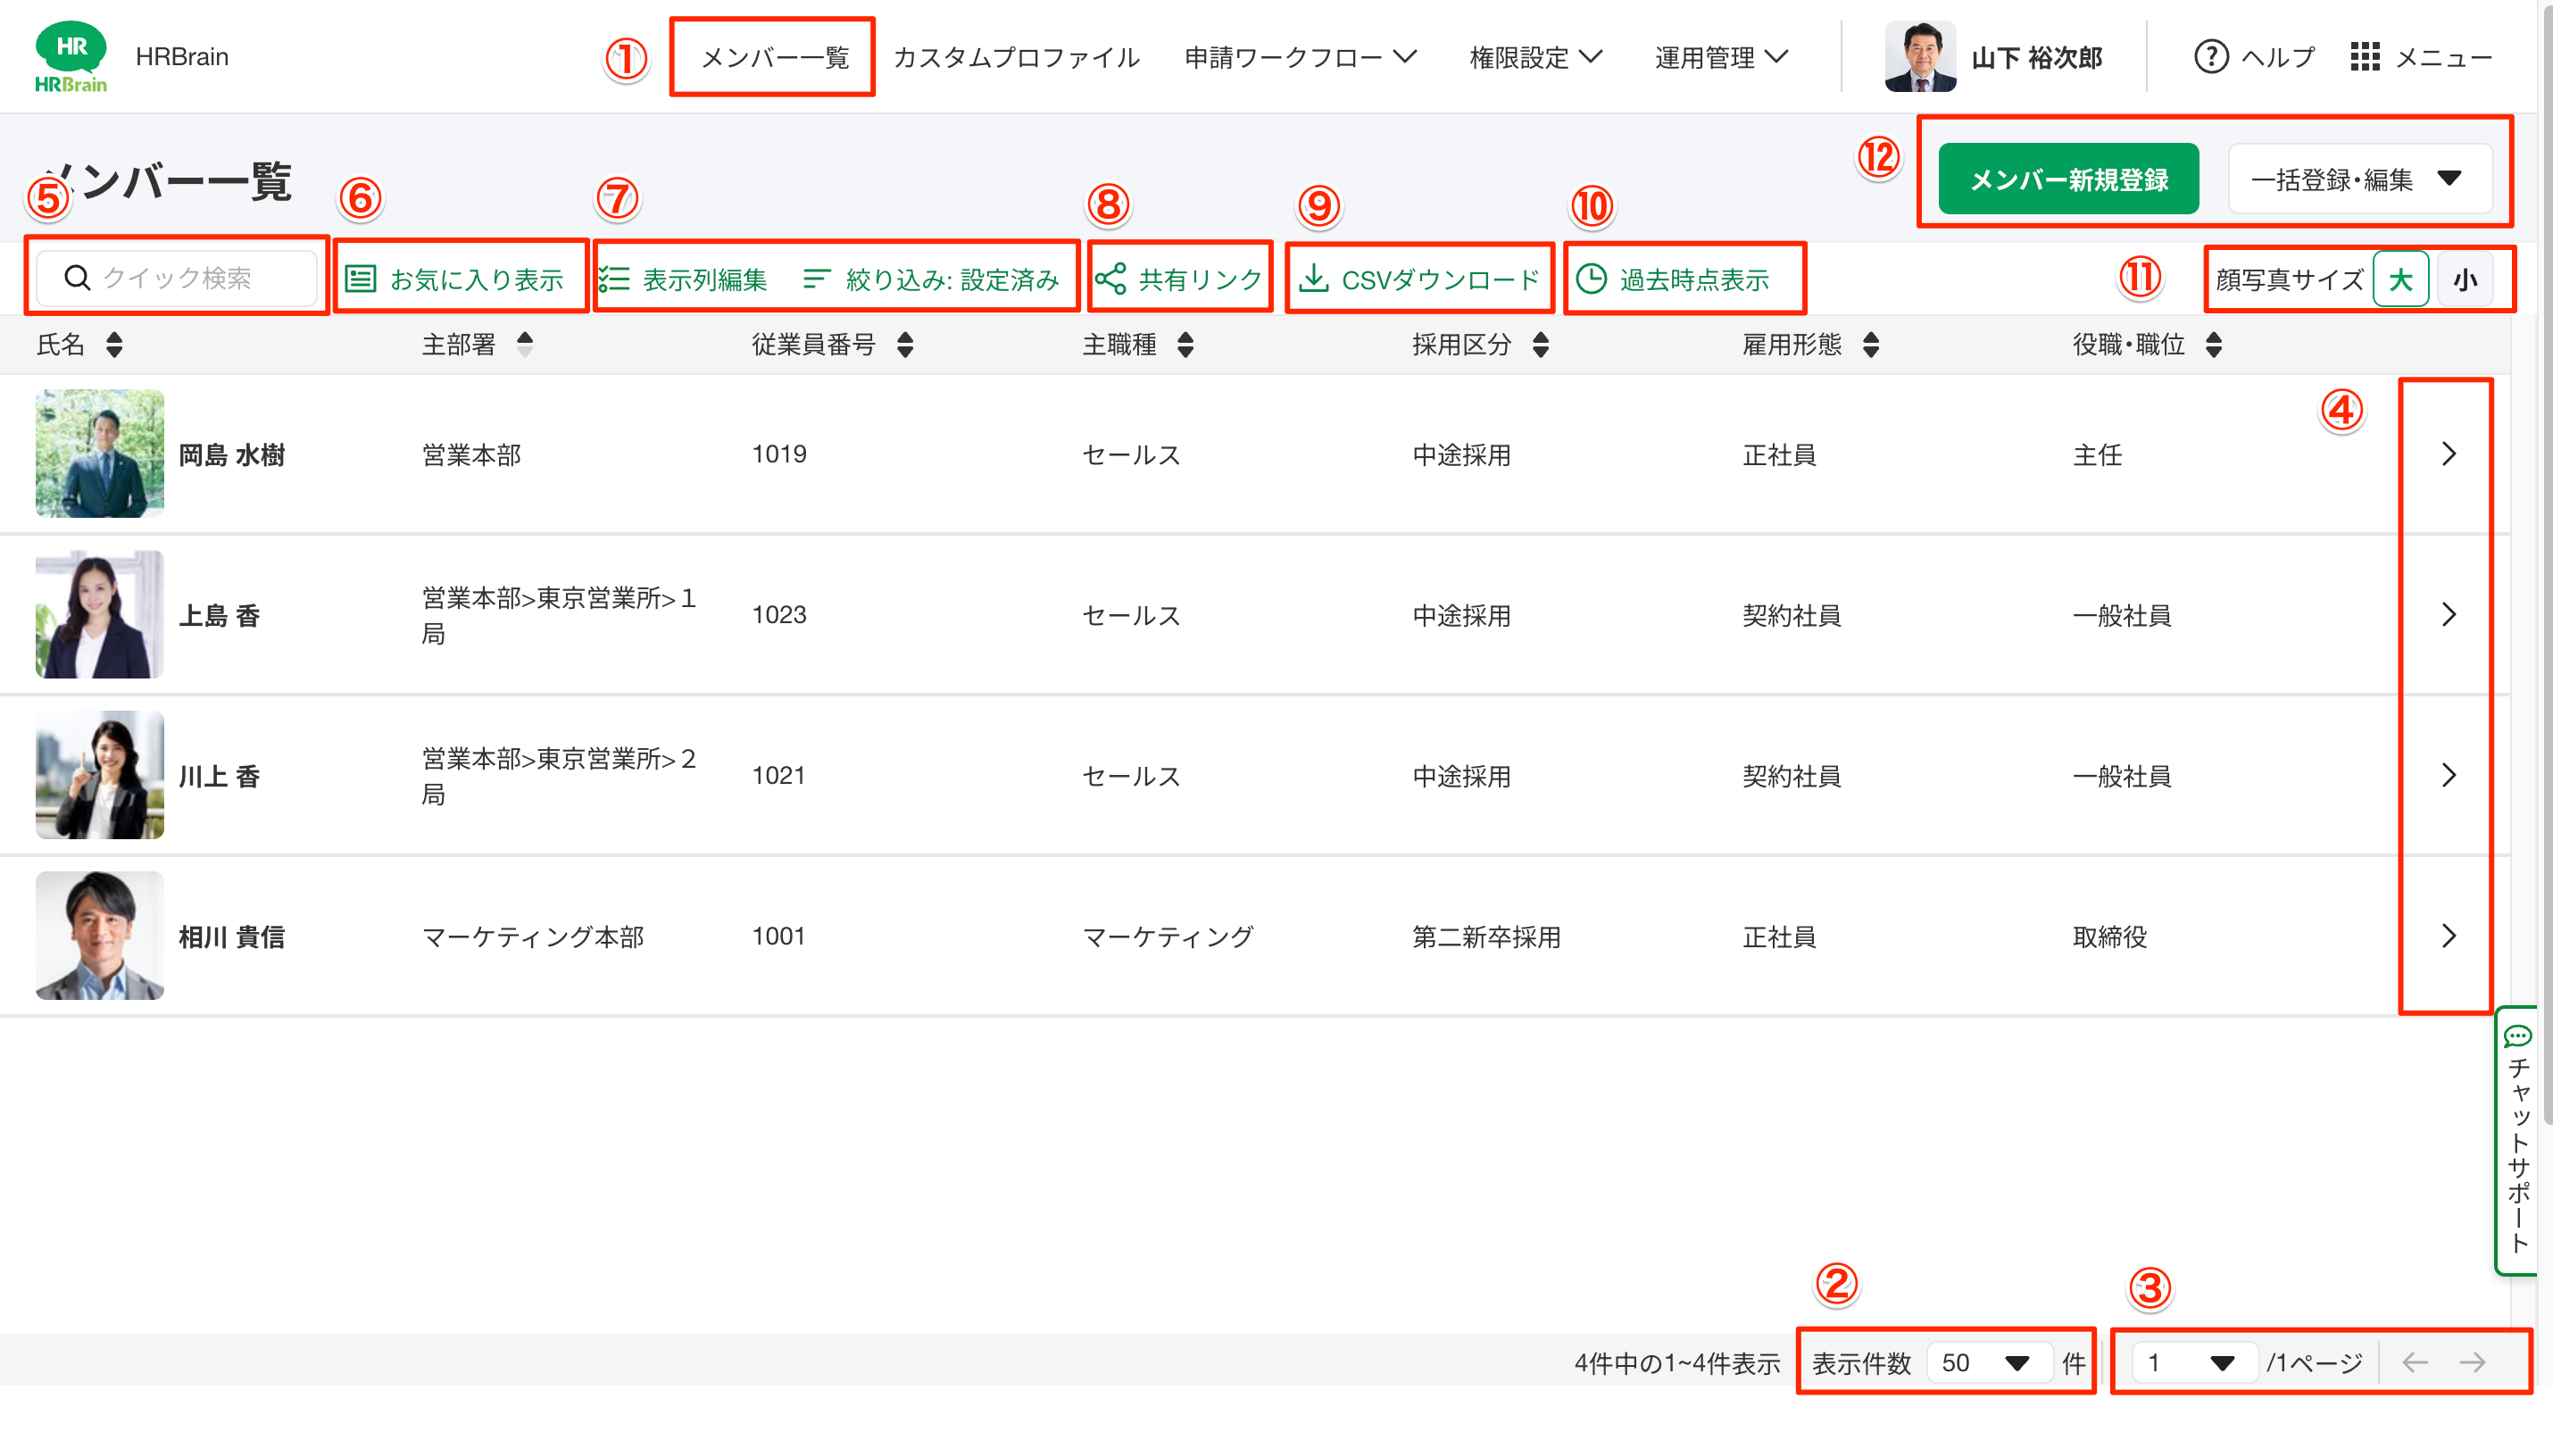Click 表示列編集 button

pyautogui.click(x=684, y=279)
